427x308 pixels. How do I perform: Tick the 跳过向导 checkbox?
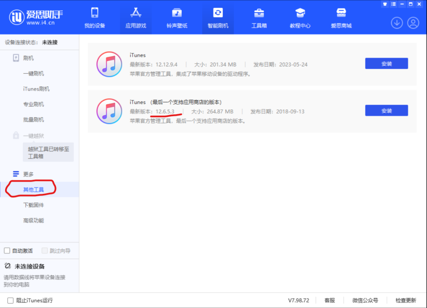pyautogui.click(x=45, y=251)
